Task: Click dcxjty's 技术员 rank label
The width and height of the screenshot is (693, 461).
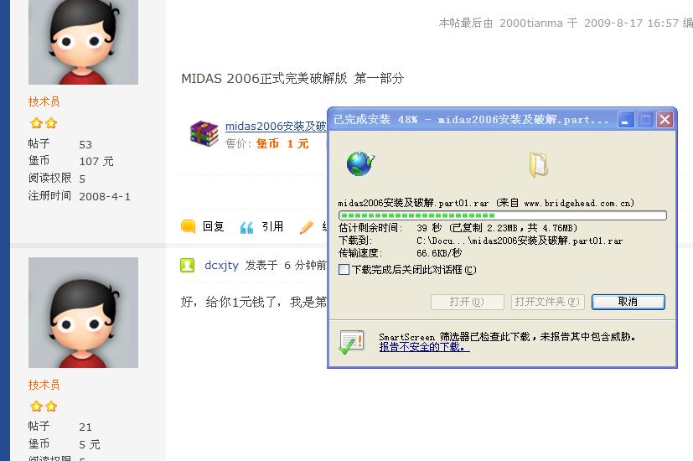Action: [44, 385]
